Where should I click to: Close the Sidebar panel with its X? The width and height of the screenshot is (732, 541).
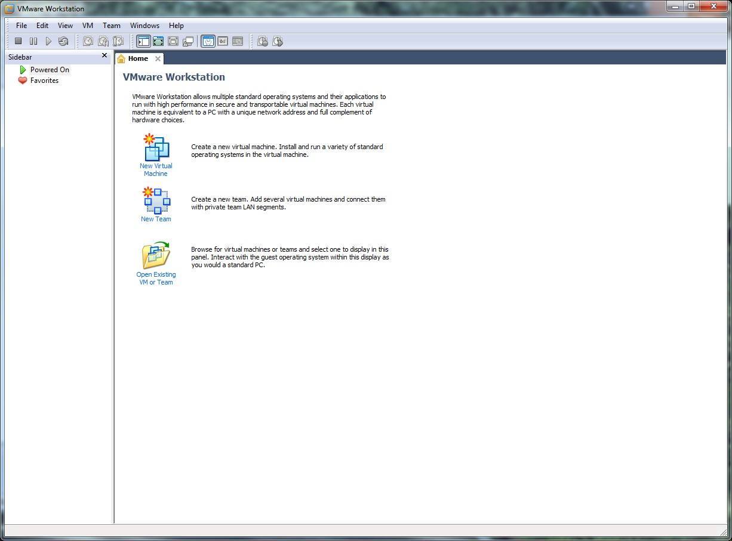[x=104, y=55]
